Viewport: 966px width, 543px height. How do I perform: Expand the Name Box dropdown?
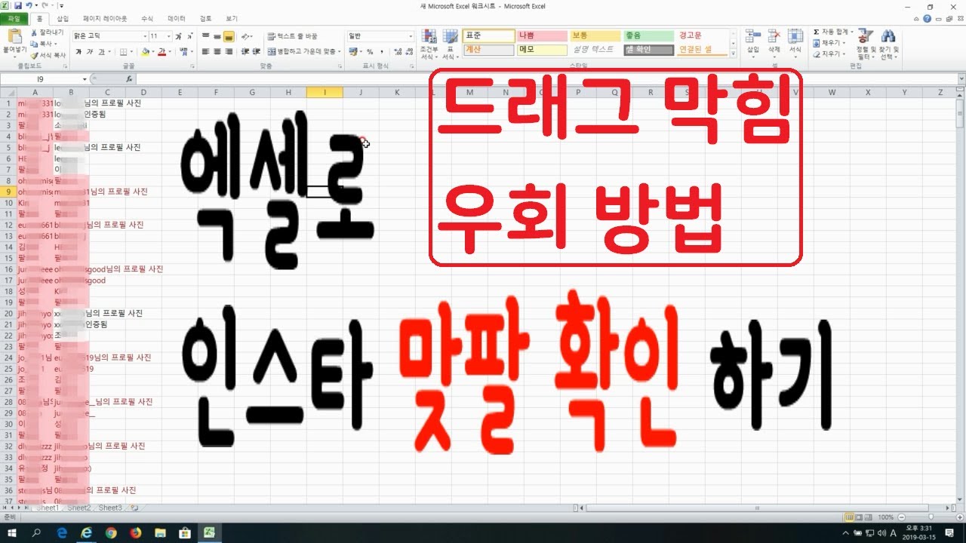tap(85, 78)
